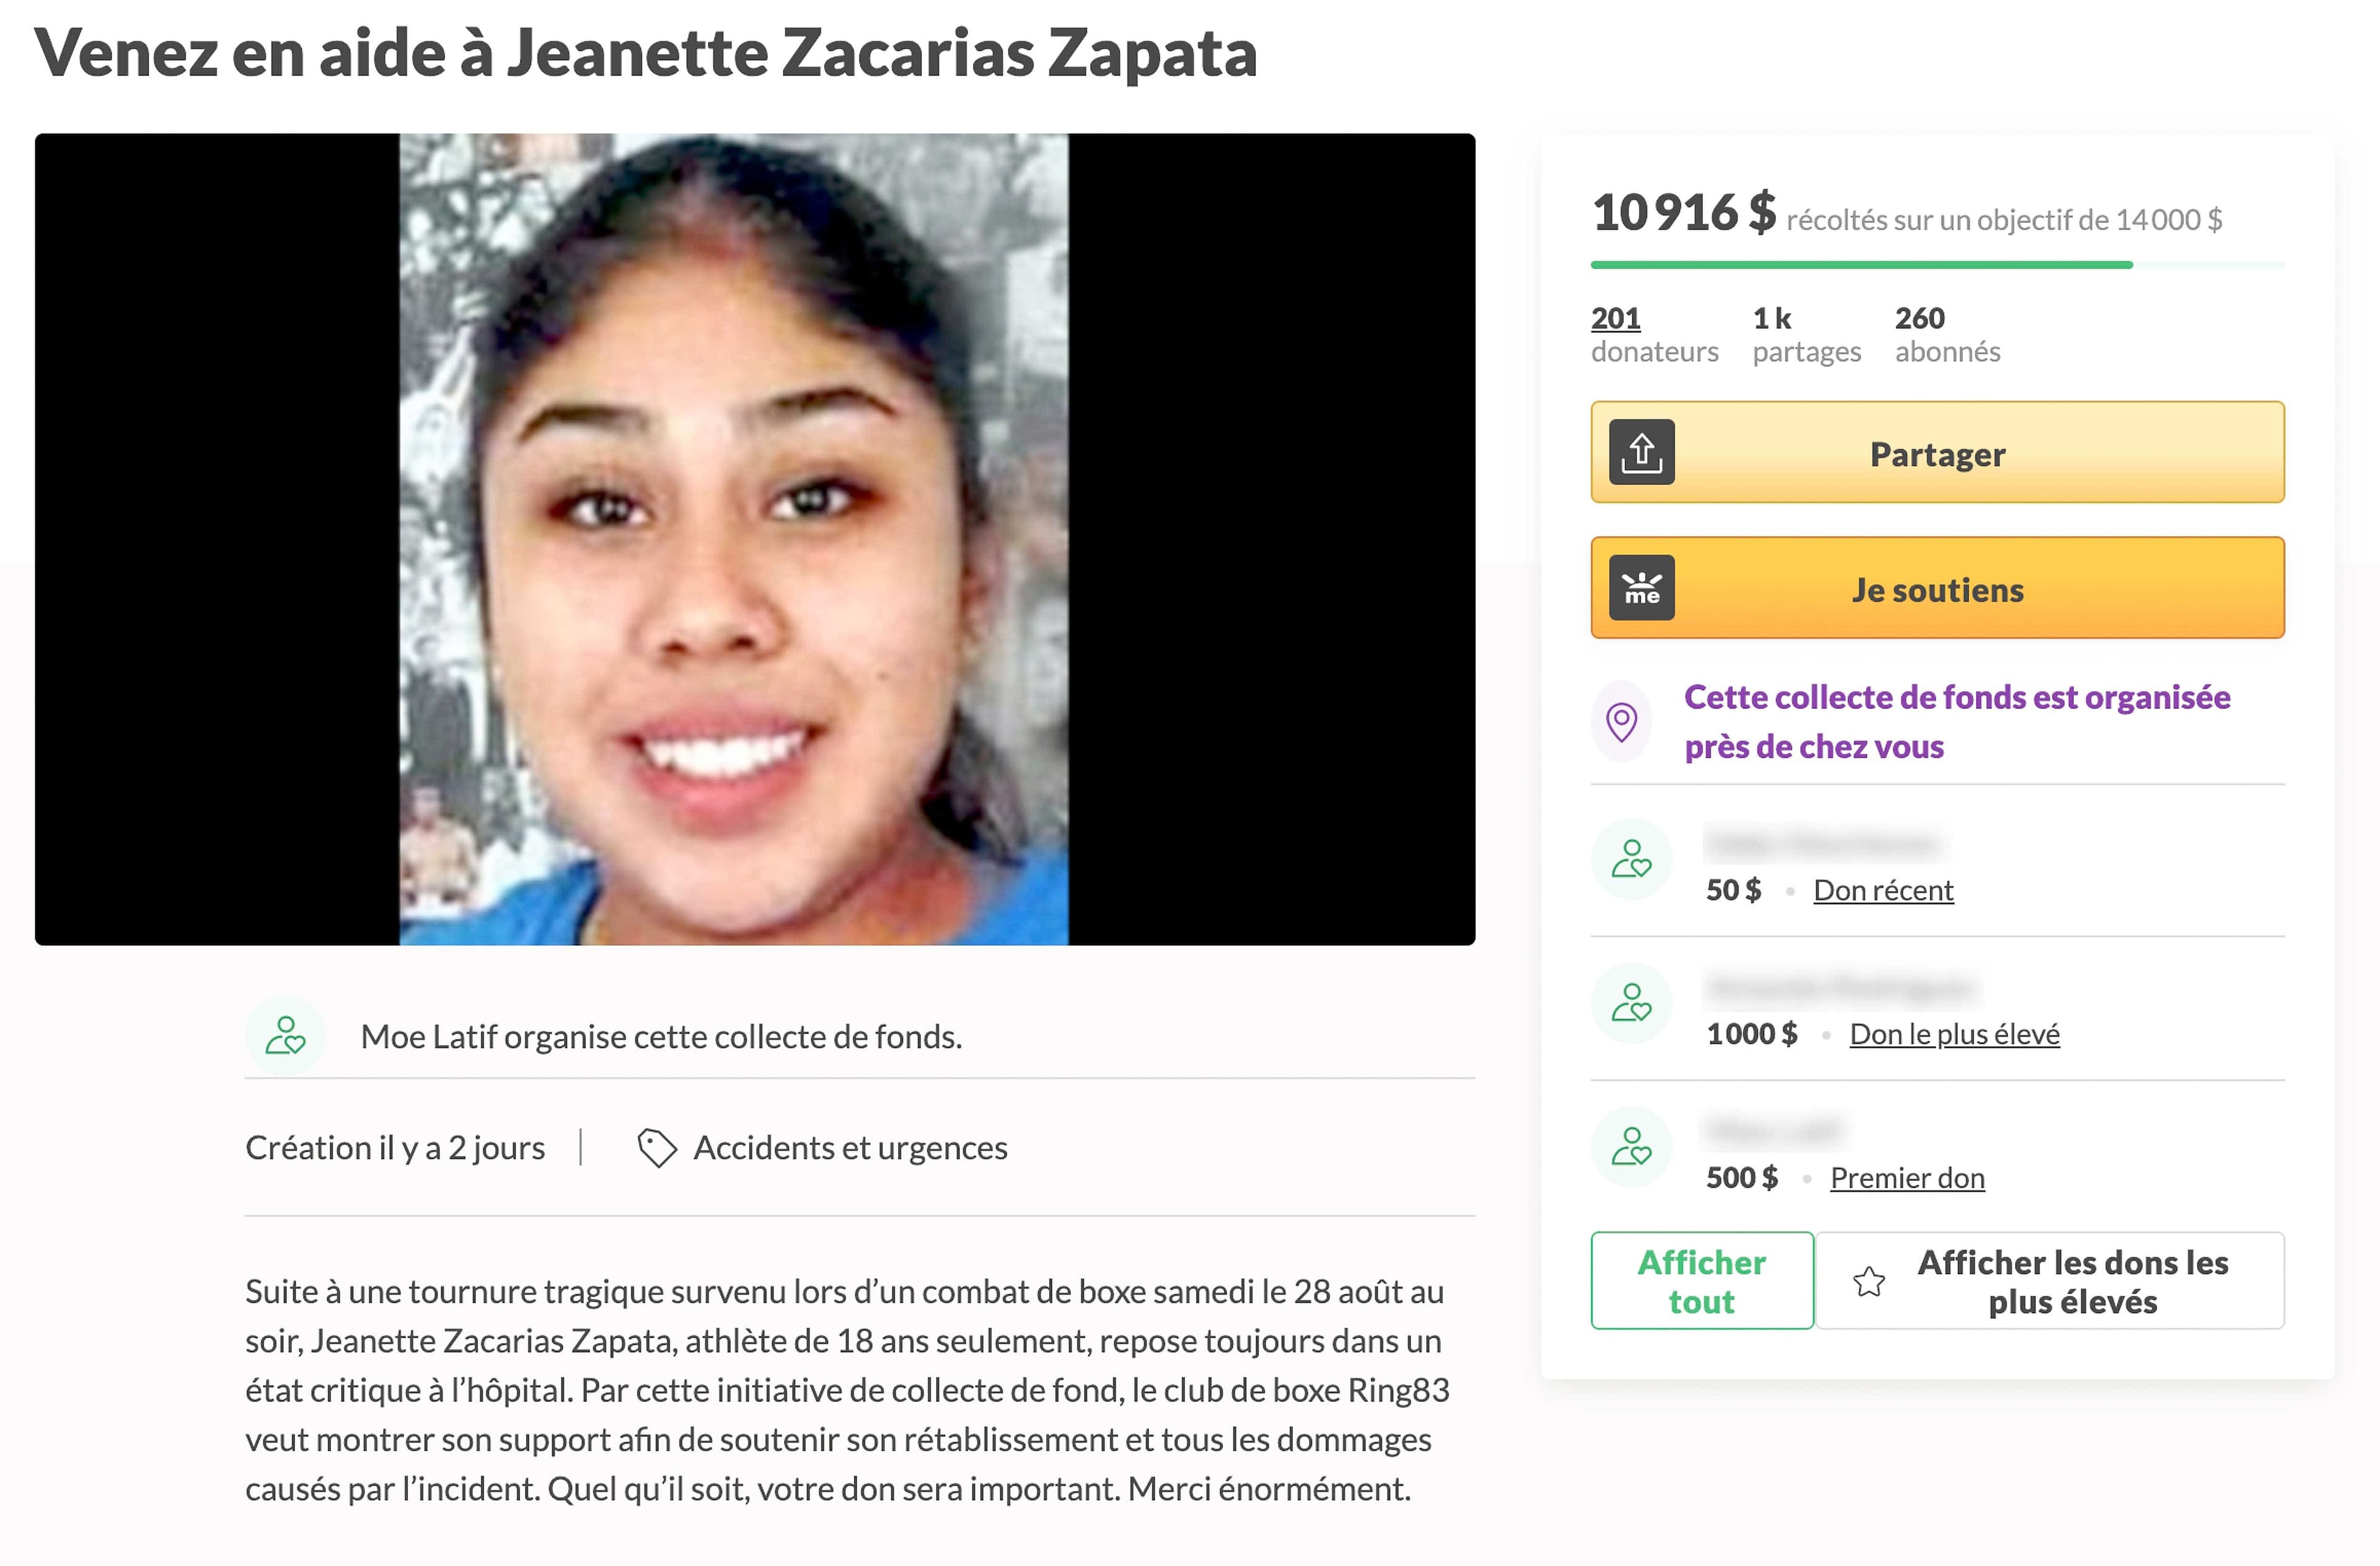Click the organizer avatar icon near Moe Latif
2380x1566 pixels.
coord(285,1036)
